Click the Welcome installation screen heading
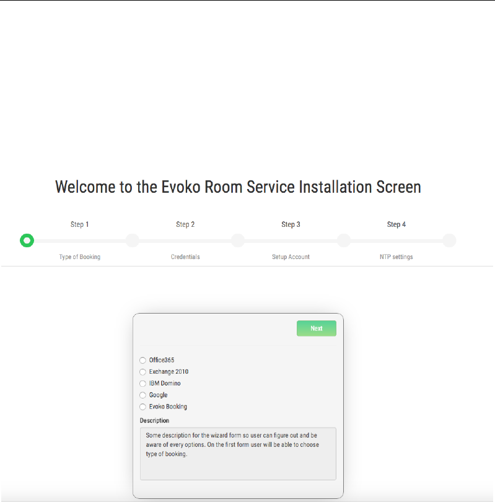This screenshot has height=502, width=495. click(x=238, y=187)
